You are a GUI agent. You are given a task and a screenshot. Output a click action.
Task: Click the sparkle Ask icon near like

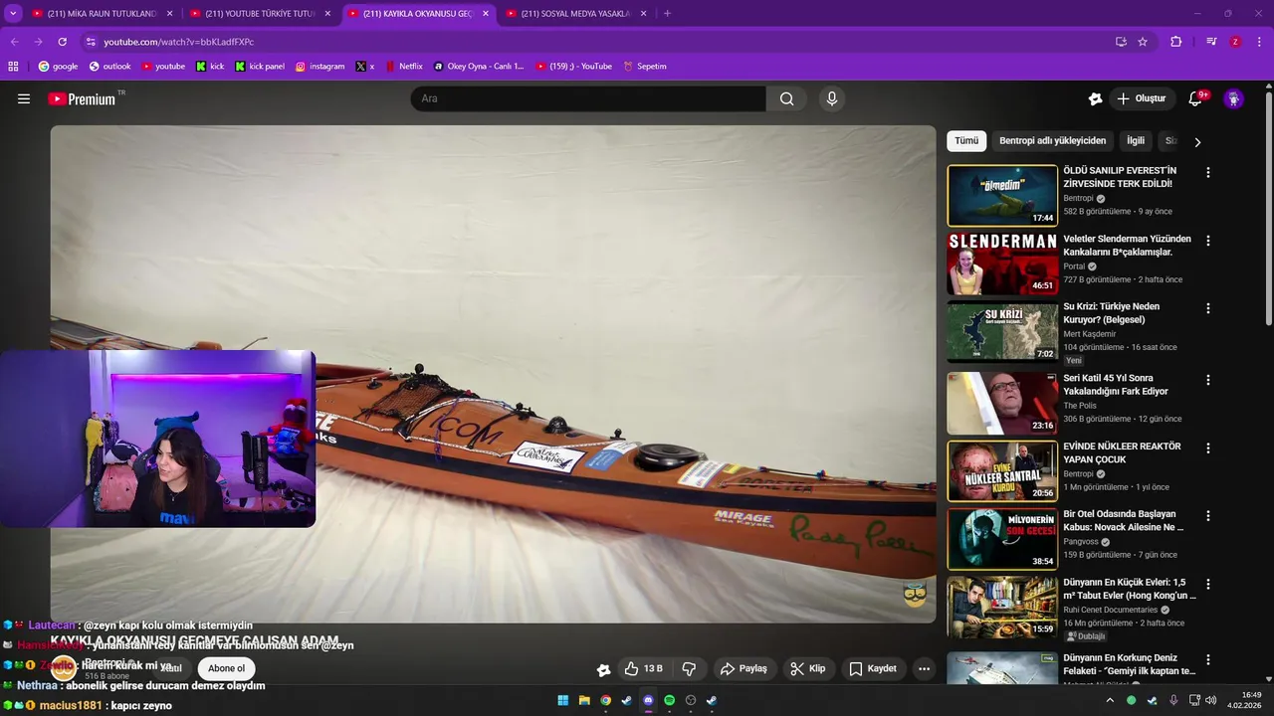pyautogui.click(x=603, y=669)
